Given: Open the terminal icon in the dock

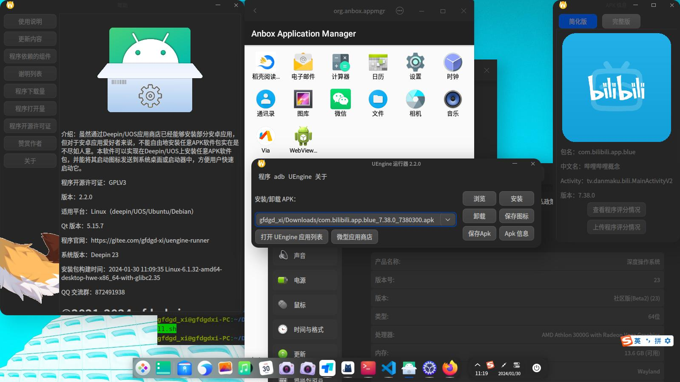Looking at the screenshot, I should (x=368, y=368).
